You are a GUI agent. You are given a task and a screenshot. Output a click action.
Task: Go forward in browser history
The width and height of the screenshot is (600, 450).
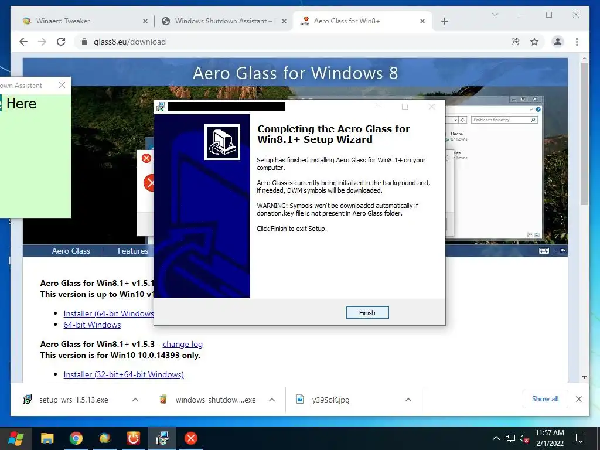(42, 42)
